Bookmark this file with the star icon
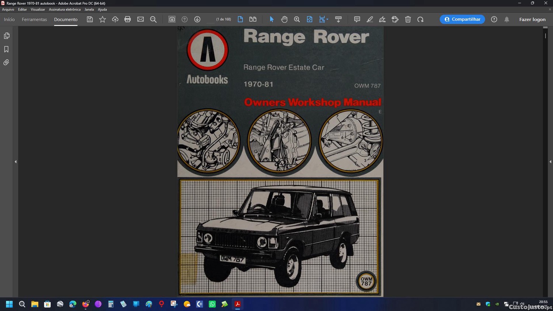553x311 pixels. (x=102, y=19)
